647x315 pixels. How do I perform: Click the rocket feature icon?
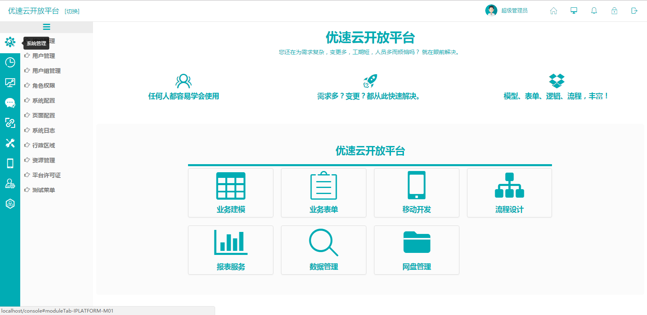(370, 81)
